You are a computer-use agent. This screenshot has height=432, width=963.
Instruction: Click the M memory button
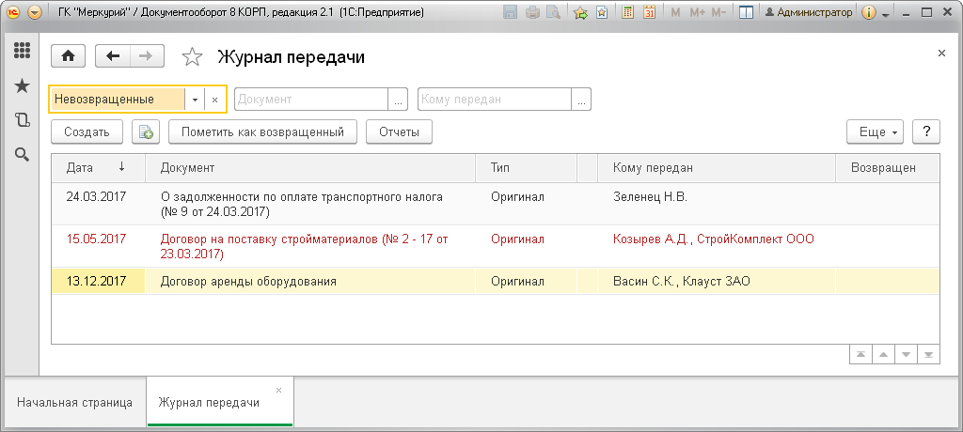tap(675, 12)
